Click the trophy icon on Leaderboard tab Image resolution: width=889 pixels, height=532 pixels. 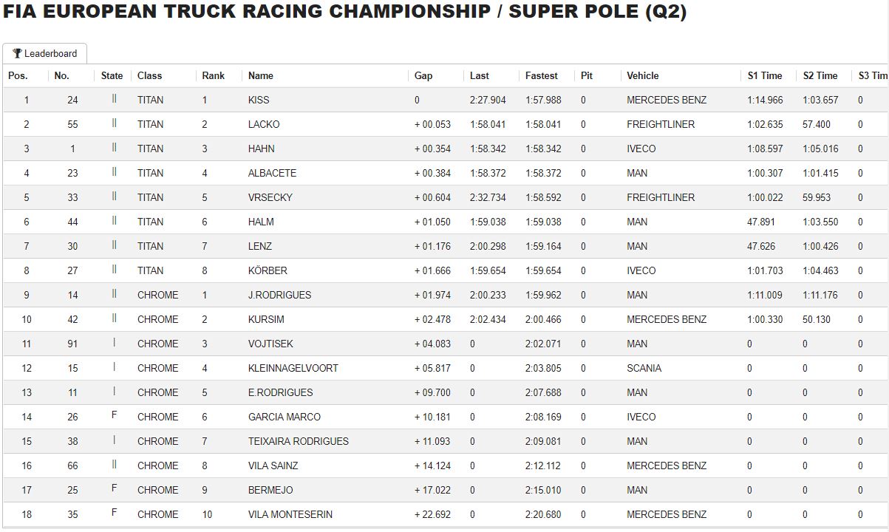17,54
